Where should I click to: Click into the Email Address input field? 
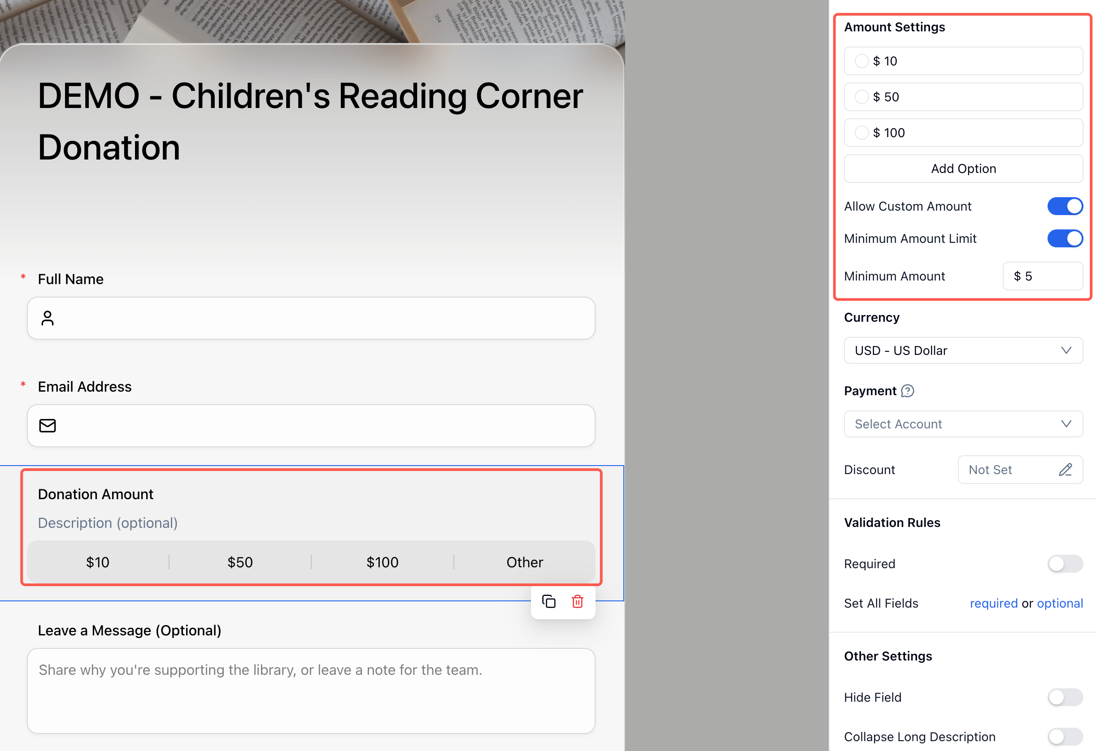coord(311,425)
